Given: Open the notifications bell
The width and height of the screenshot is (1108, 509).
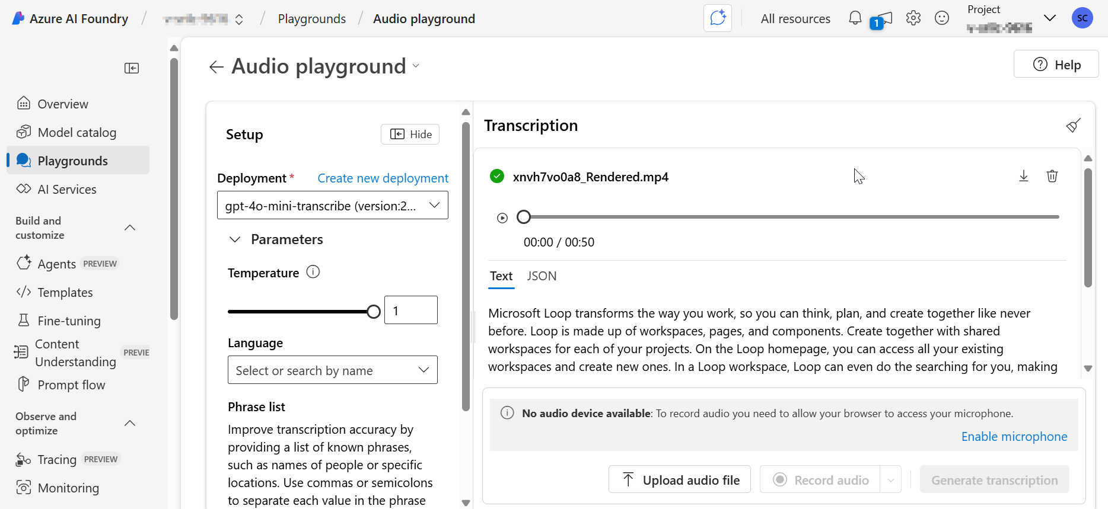Looking at the screenshot, I should (x=855, y=18).
